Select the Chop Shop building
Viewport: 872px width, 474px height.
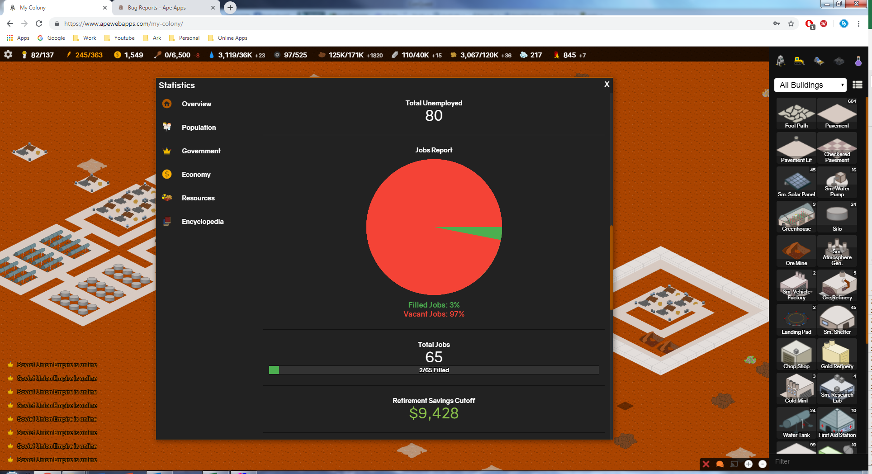[796, 355]
